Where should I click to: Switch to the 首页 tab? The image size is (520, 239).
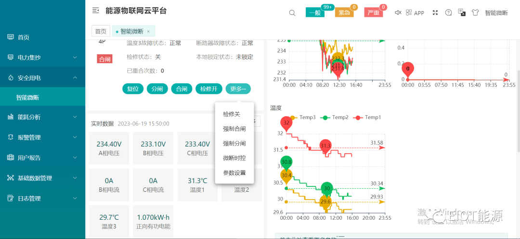tap(101, 31)
